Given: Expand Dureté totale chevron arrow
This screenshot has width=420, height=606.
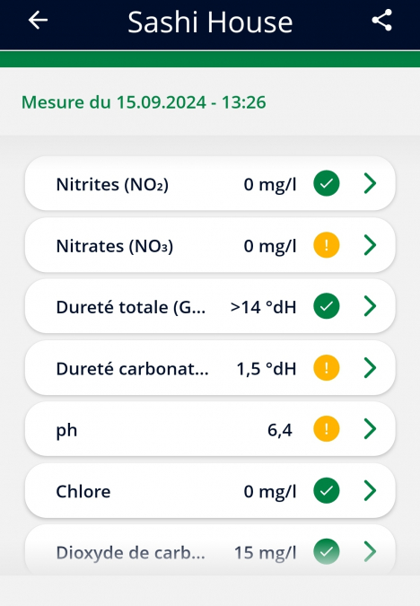Looking at the screenshot, I should (370, 306).
